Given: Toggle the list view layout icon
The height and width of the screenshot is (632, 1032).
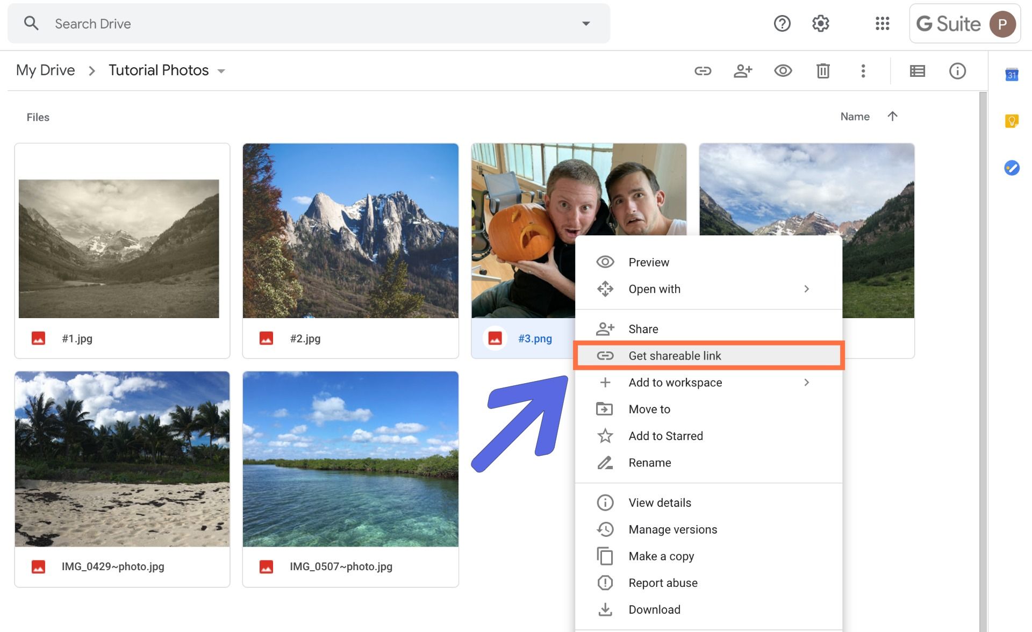Looking at the screenshot, I should coord(917,71).
